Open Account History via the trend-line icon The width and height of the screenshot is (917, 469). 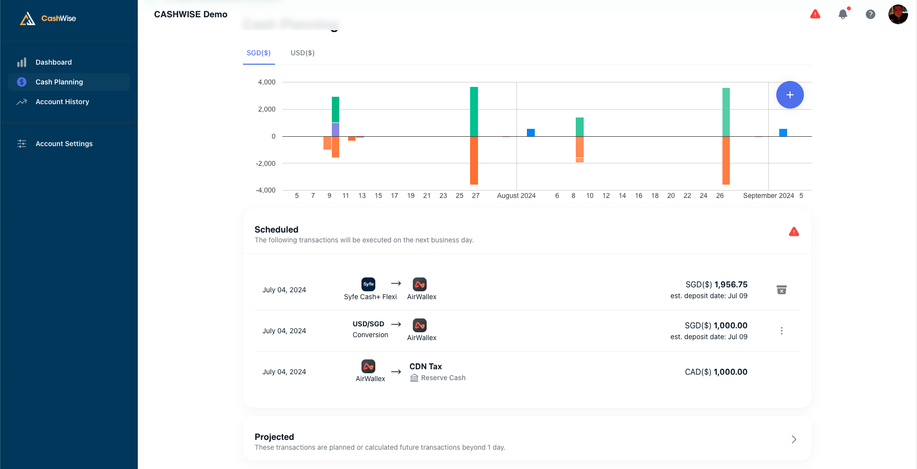click(22, 102)
